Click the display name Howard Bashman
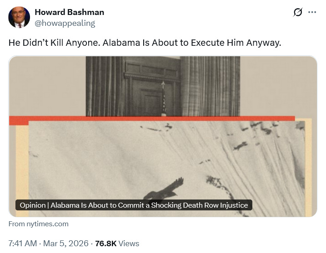Screen dimensions: 326x253 click(70, 12)
